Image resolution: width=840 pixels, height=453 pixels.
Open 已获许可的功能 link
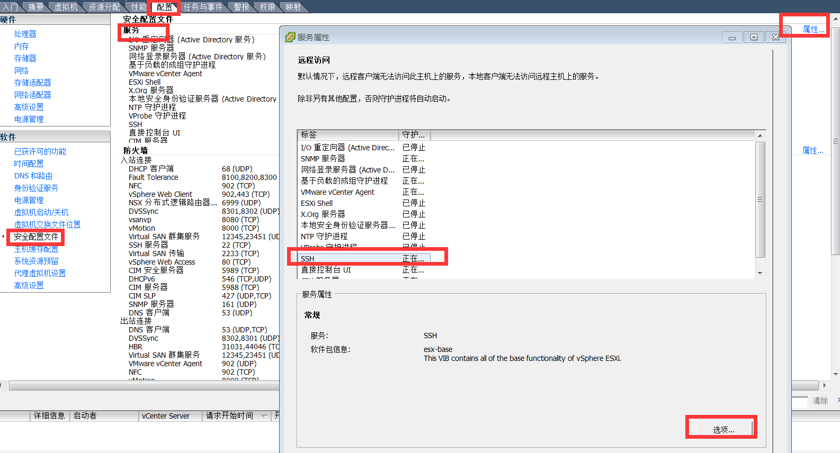pyautogui.click(x=40, y=151)
